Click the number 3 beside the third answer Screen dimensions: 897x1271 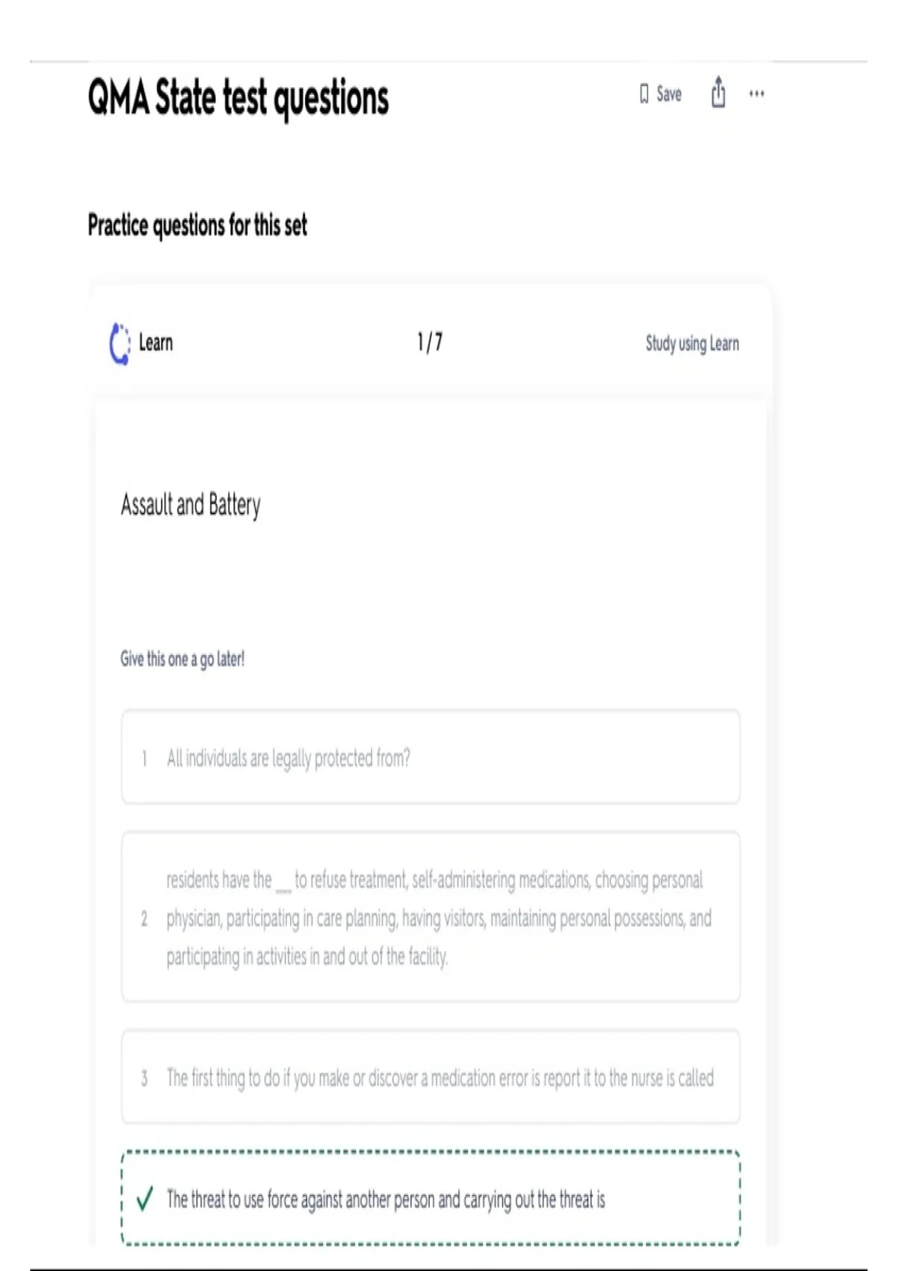[144, 1078]
